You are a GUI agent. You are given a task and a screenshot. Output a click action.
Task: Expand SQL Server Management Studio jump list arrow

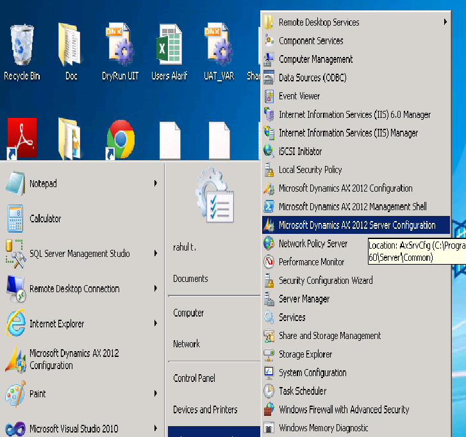155,253
